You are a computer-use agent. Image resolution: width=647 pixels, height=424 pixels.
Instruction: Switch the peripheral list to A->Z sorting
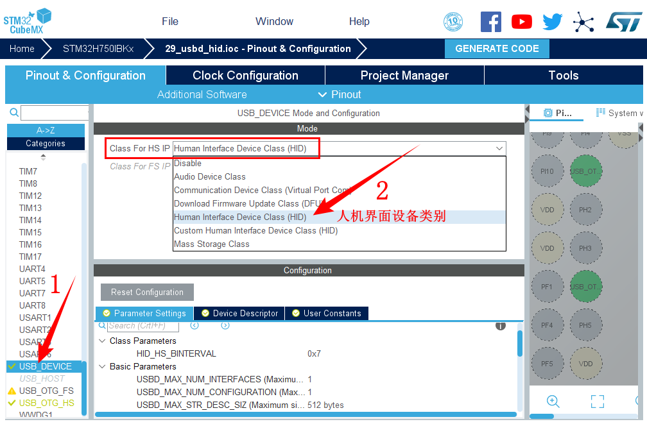click(x=46, y=130)
